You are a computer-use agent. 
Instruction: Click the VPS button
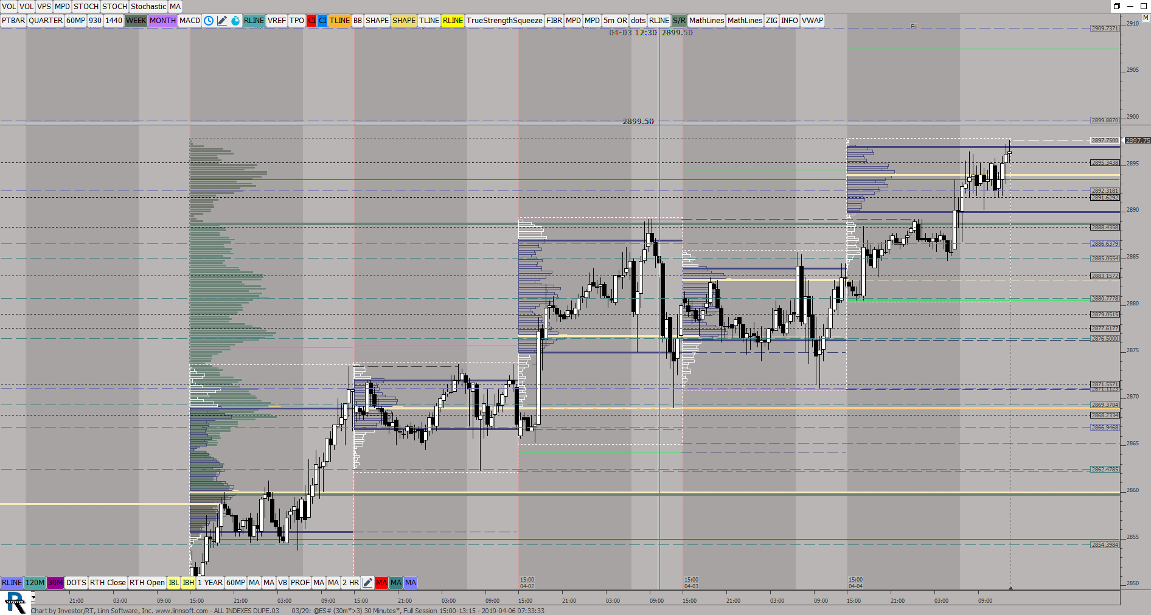[44, 7]
